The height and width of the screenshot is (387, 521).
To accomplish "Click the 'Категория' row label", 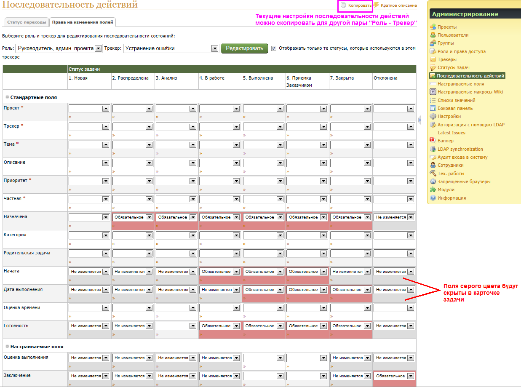I will pos(15,235).
